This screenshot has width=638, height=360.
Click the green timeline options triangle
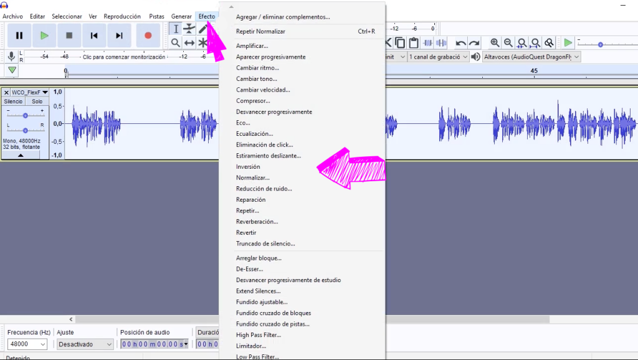(x=12, y=70)
